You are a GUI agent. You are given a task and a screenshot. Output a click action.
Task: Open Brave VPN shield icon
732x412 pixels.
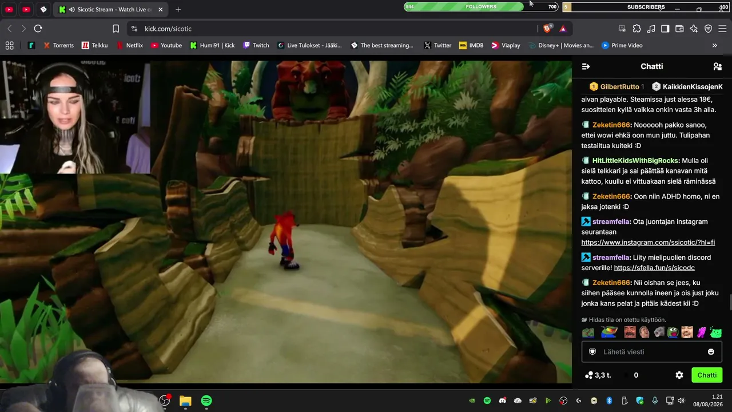(x=708, y=29)
